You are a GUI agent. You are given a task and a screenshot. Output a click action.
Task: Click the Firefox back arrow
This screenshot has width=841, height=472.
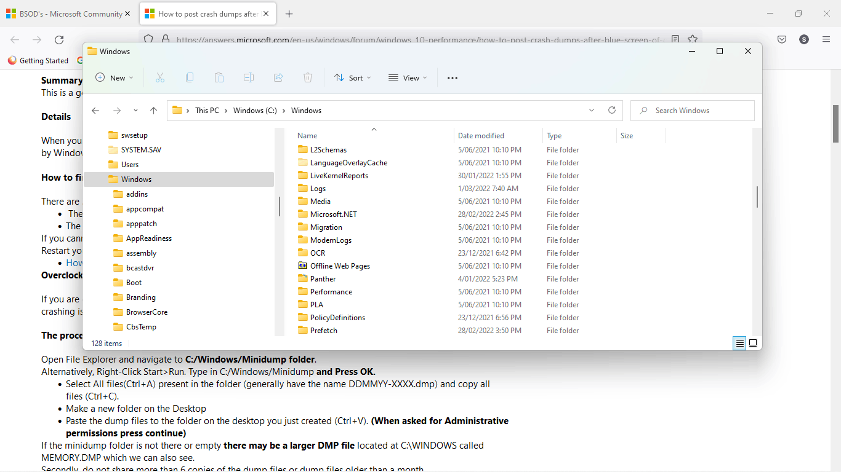click(15, 39)
